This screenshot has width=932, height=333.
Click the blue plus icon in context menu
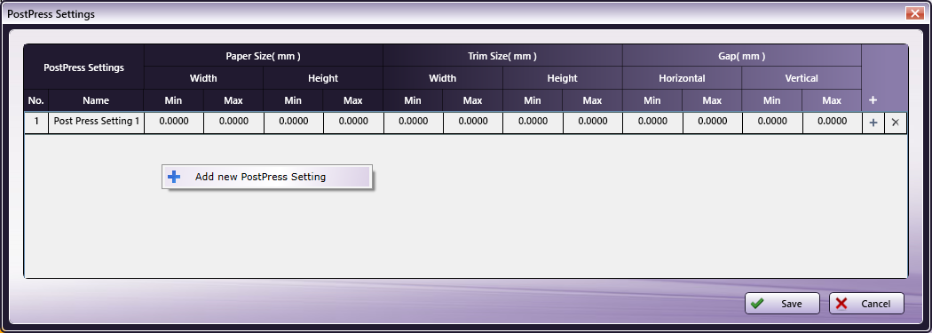(x=174, y=177)
